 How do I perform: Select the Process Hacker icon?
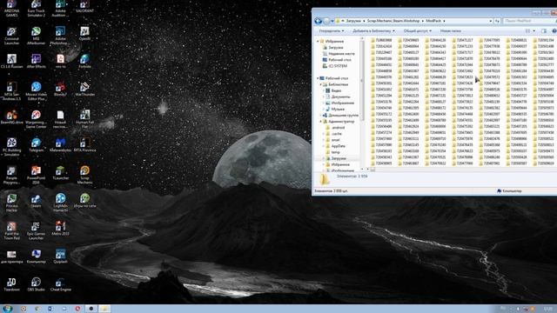11,203
